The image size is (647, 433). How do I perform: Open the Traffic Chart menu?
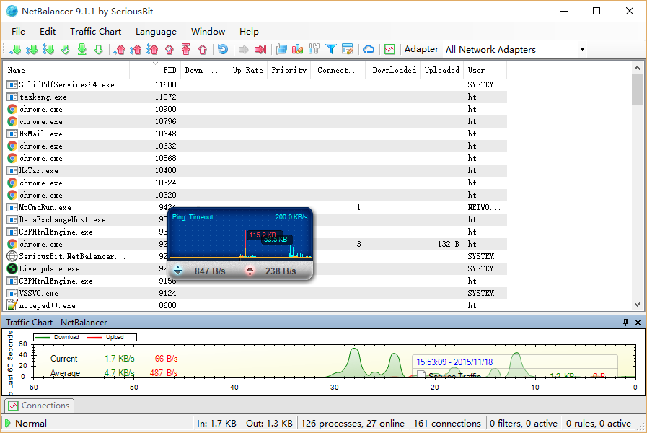coord(95,32)
